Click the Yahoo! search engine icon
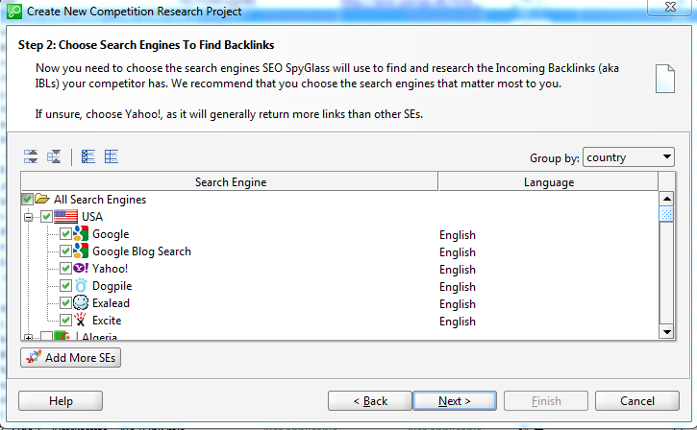 tap(81, 268)
